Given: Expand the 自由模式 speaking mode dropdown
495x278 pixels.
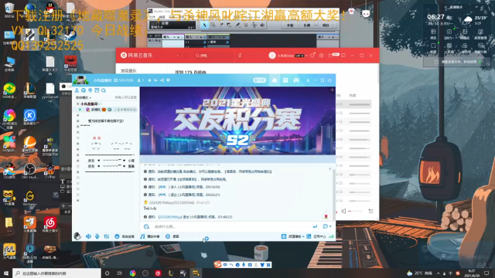Looking at the screenshot, I should [x=84, y=98].
